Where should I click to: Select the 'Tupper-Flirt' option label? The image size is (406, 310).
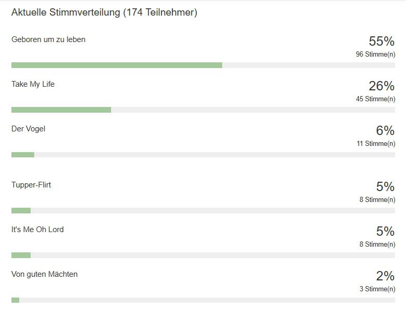point(31,185)
